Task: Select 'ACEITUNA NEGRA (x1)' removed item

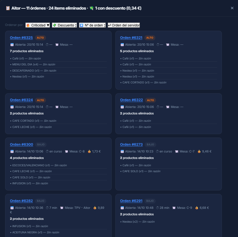Action: point(58,232)
